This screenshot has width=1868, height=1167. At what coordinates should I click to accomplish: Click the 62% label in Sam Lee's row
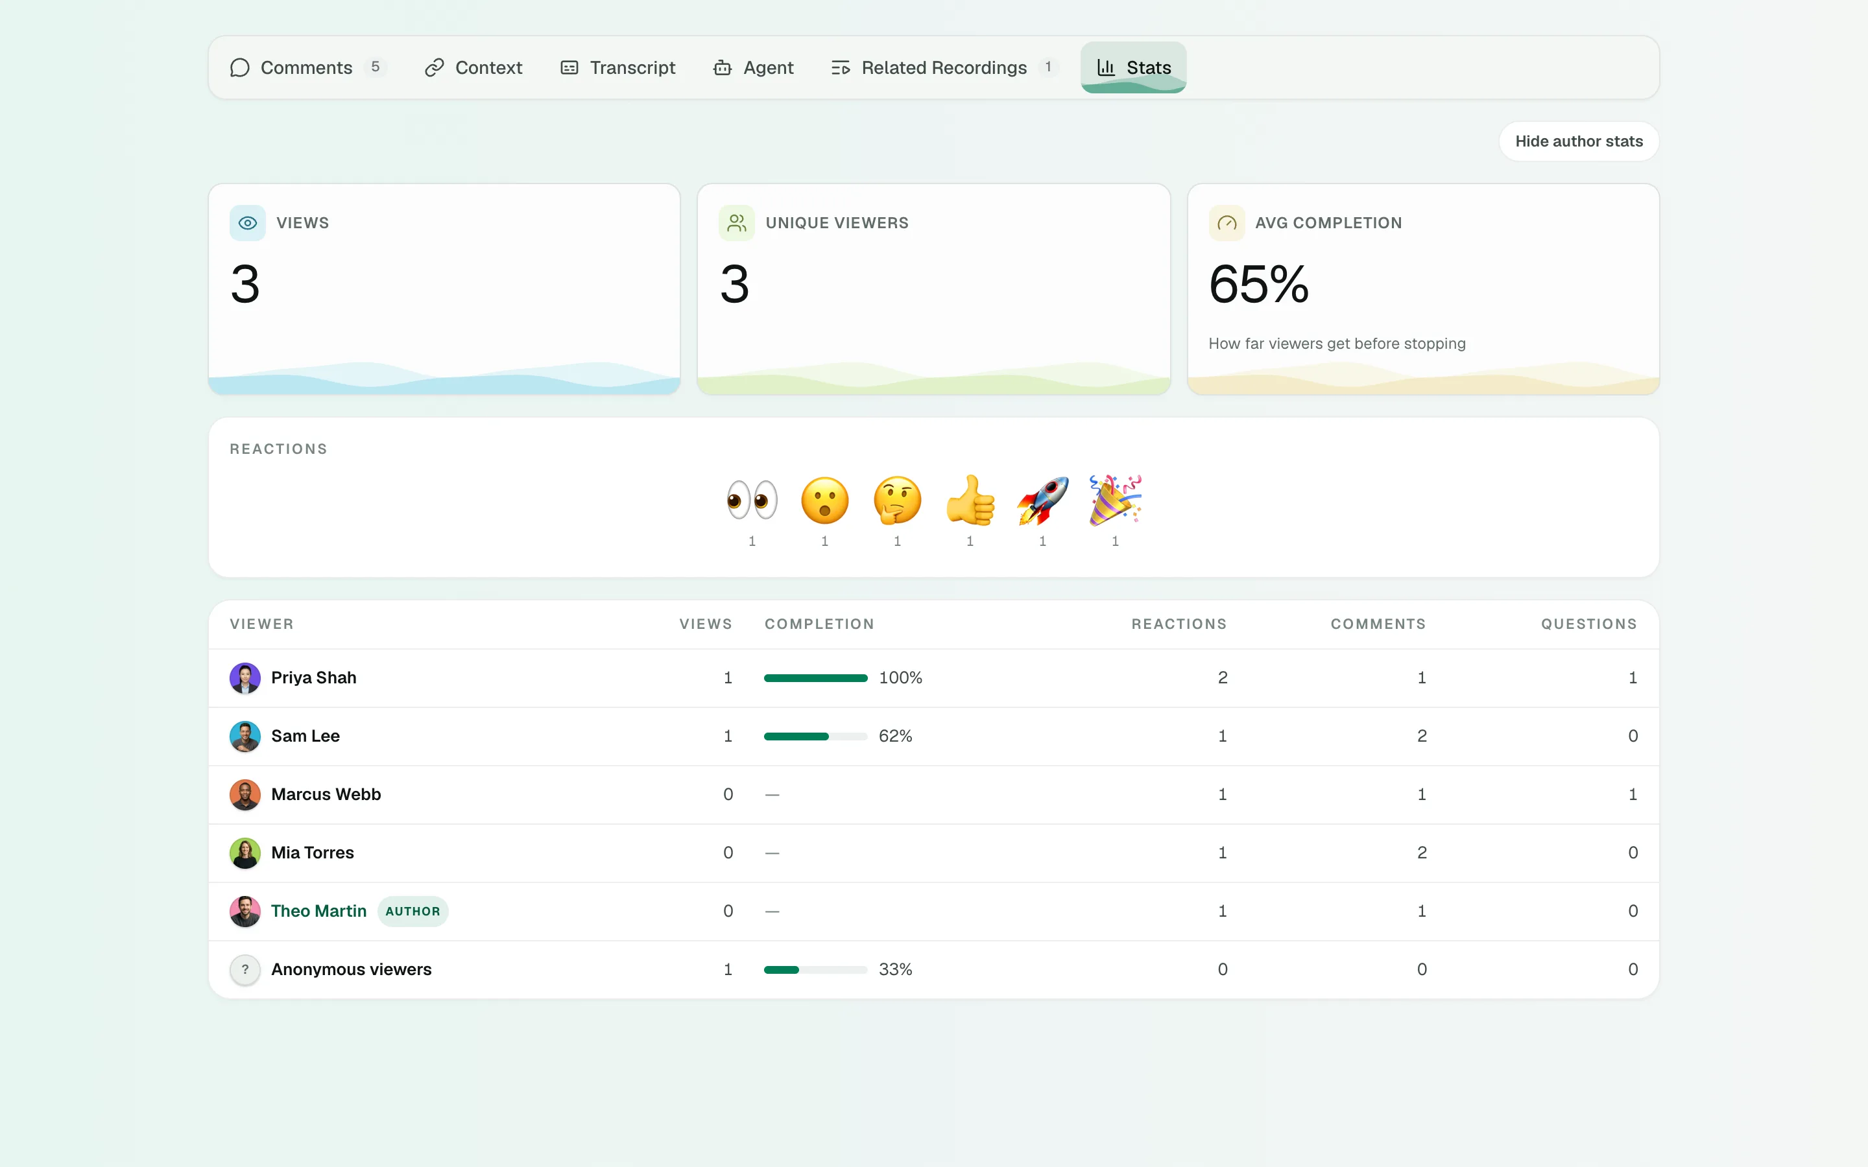(895, 737)
